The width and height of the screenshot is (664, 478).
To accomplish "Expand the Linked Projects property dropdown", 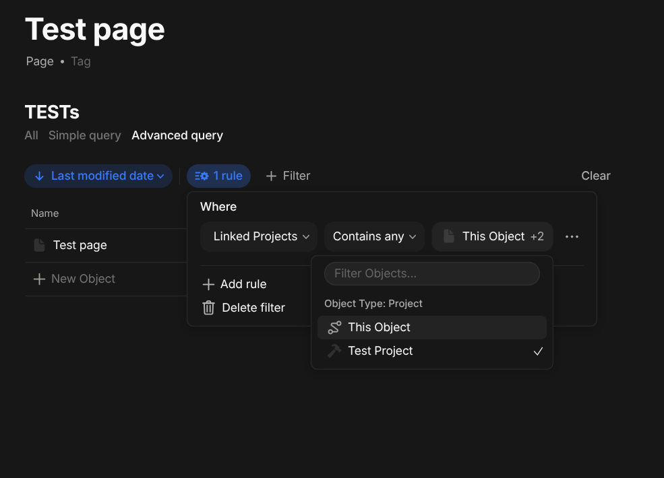I will [x=259, y=236].
